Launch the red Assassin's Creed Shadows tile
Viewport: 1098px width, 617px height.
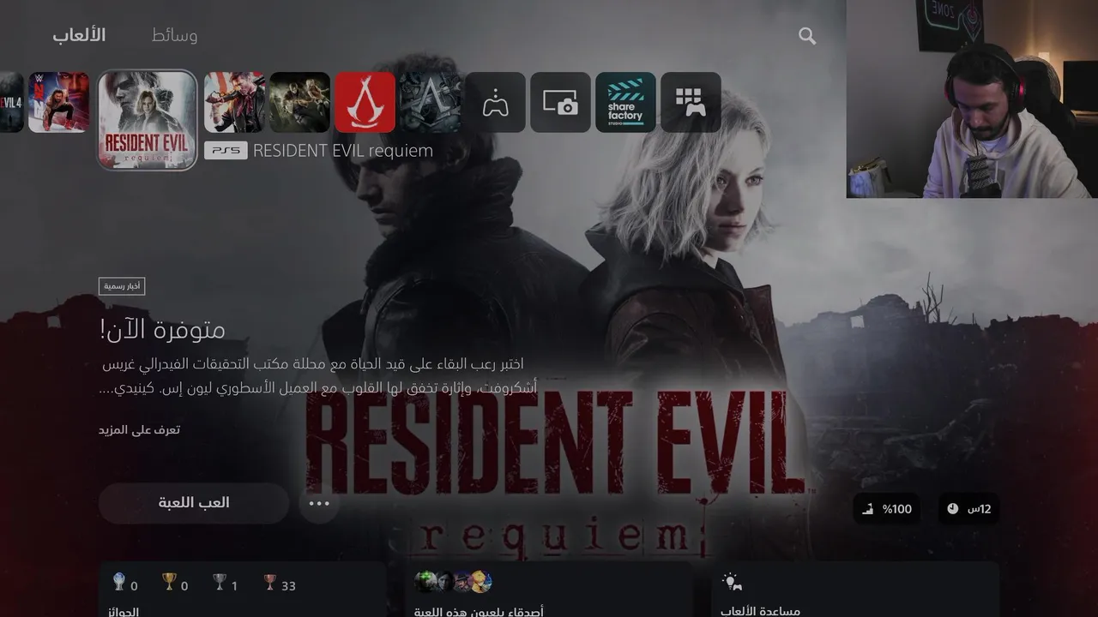(365, 102)
